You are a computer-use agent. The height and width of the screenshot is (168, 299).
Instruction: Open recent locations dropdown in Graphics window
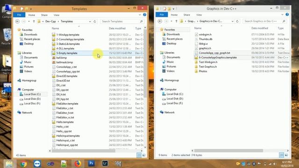(171, 21)
